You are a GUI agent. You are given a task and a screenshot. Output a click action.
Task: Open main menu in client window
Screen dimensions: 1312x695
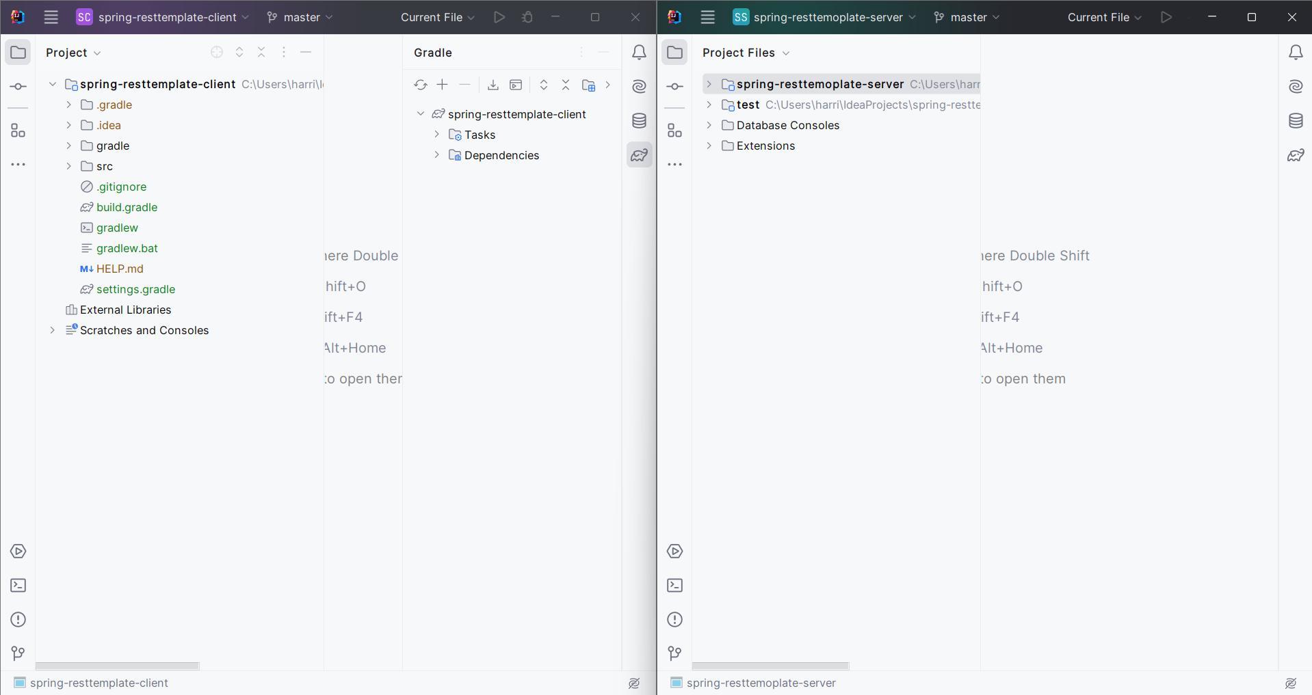coord(51,17)
